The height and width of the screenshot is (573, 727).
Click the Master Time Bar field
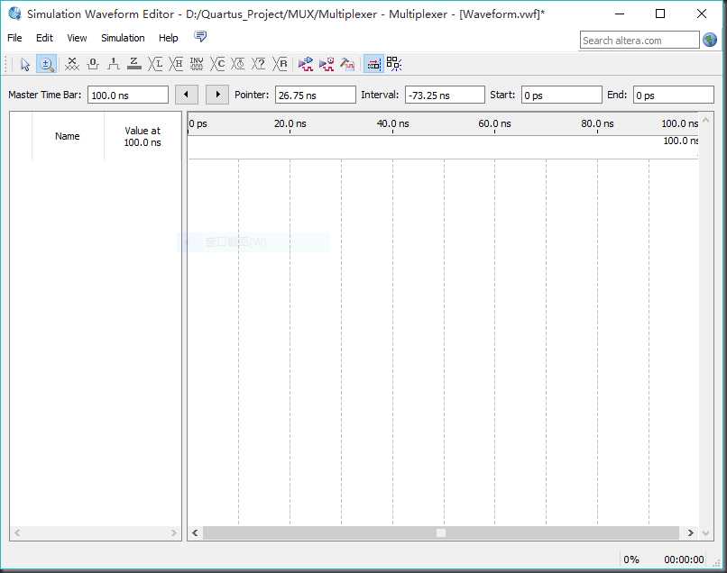click(x=128, y=95)
